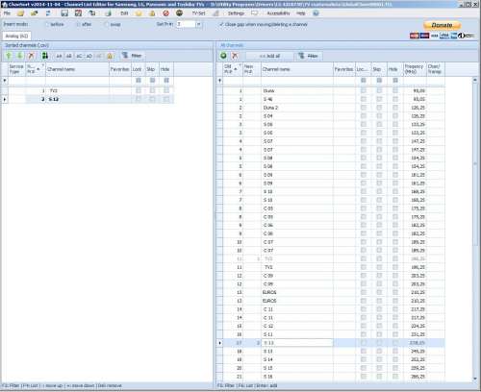Click the open file folder icon

(x=21, y=13)
